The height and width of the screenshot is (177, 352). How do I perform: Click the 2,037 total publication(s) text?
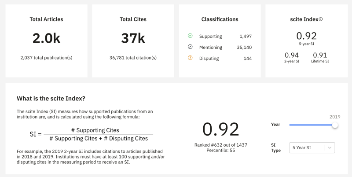(46, 58)
